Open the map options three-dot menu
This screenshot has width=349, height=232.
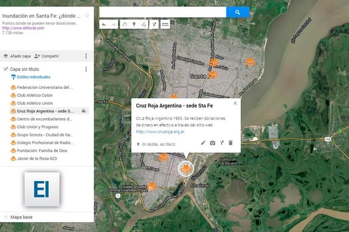click(86, 56)
